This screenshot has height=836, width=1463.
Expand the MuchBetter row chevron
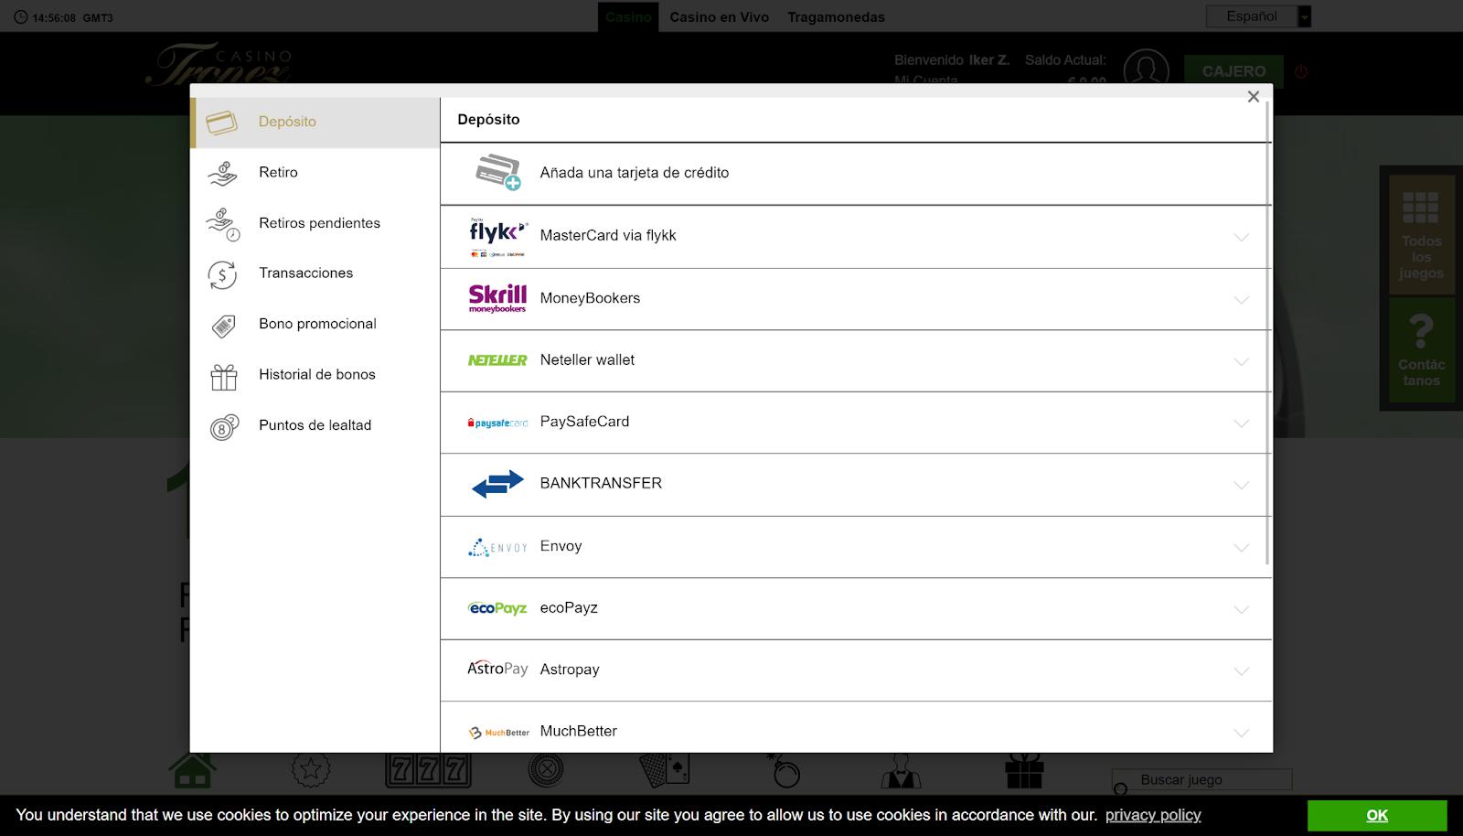click(x=1241, y=733)
